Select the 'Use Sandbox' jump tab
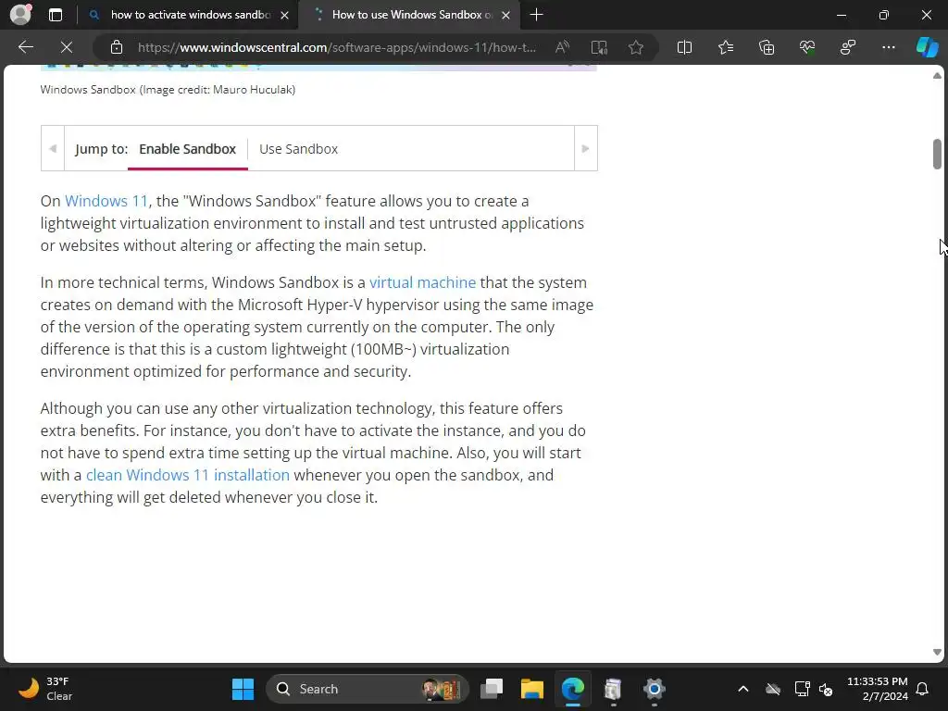Image resolution: width=948 pixels, height=711 pixels. point(299,149)
